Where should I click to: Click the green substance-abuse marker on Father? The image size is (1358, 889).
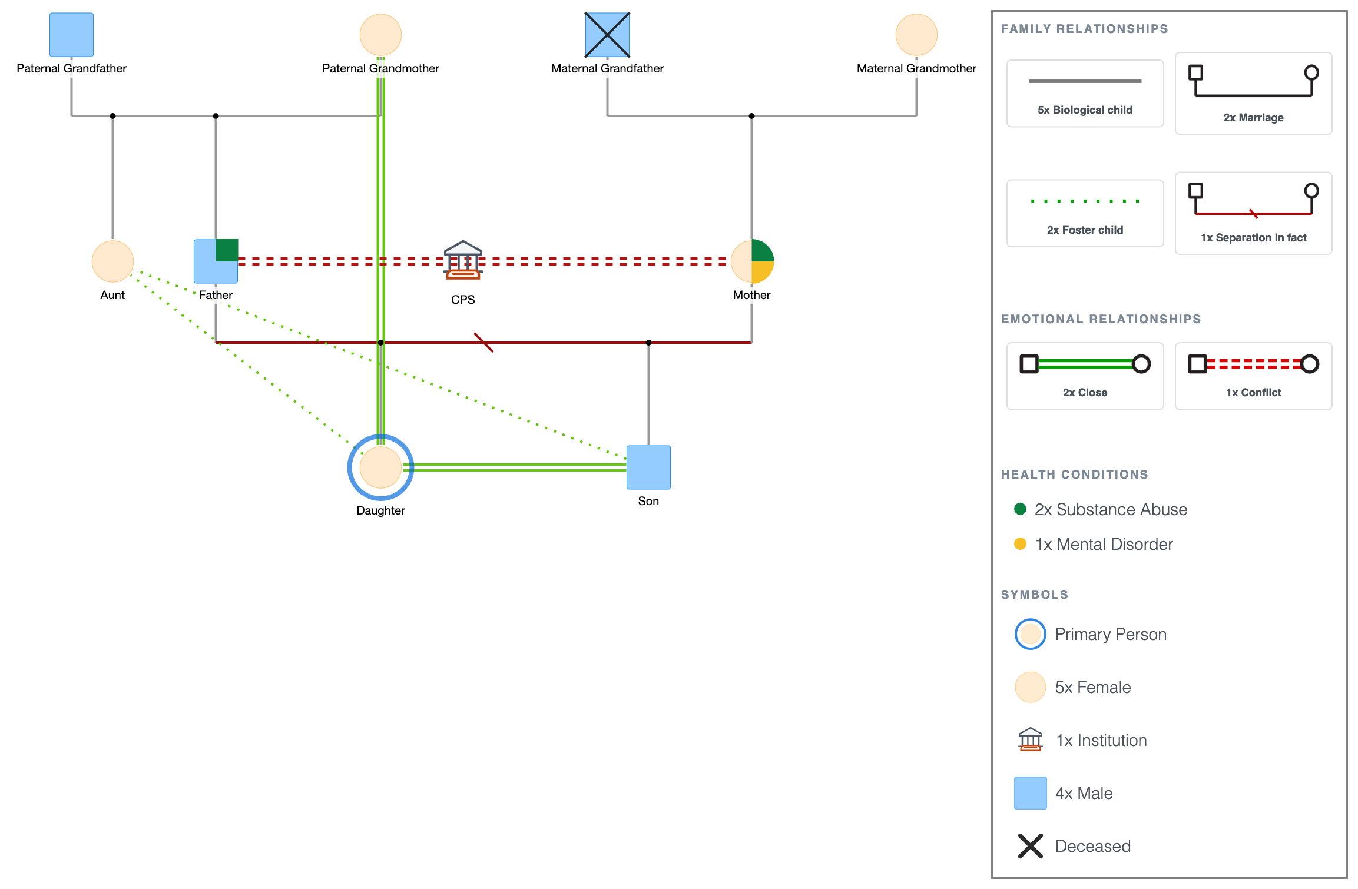click(227, 250)
